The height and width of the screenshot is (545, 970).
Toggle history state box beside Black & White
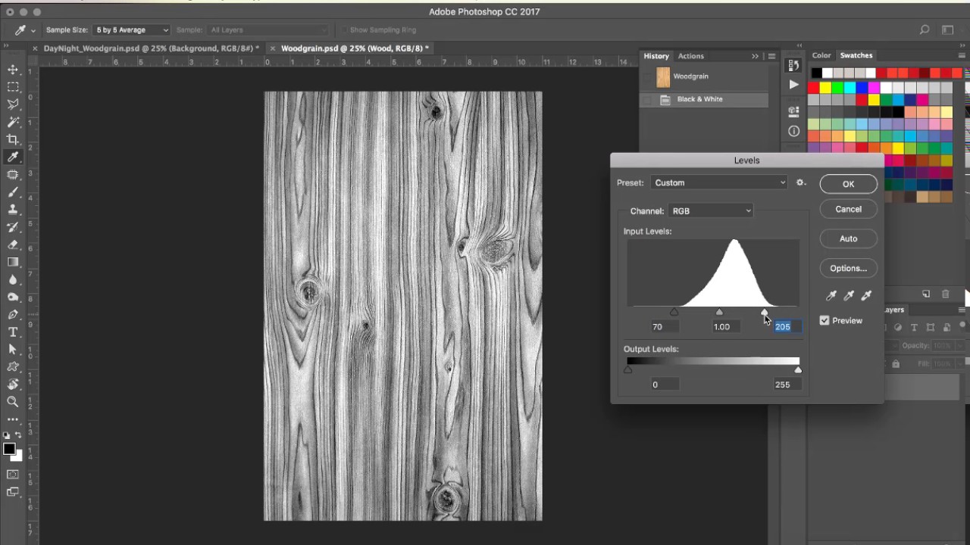point(646,99)
